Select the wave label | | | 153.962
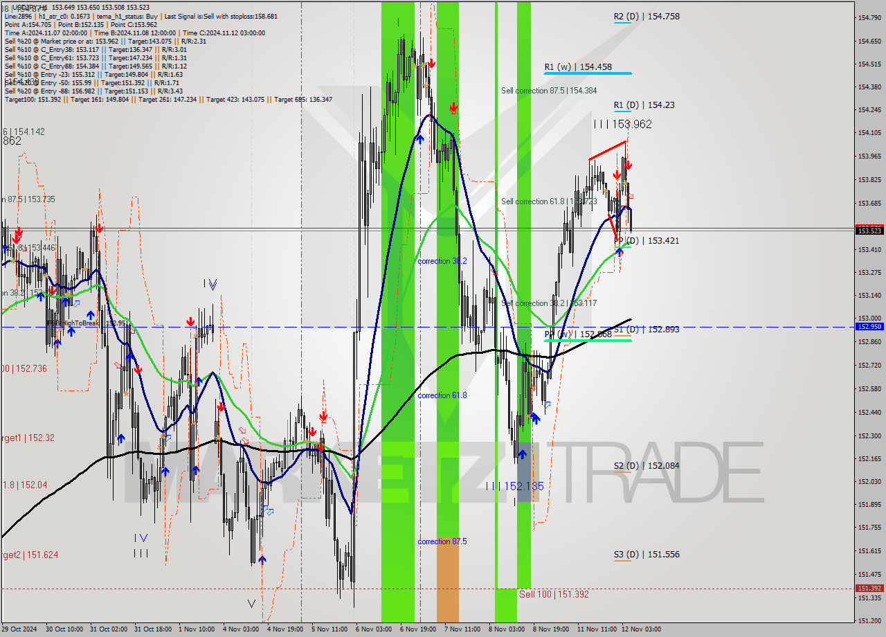Viewport: 886px width, 637px height. pyautogui.click(x=622, y=125)
